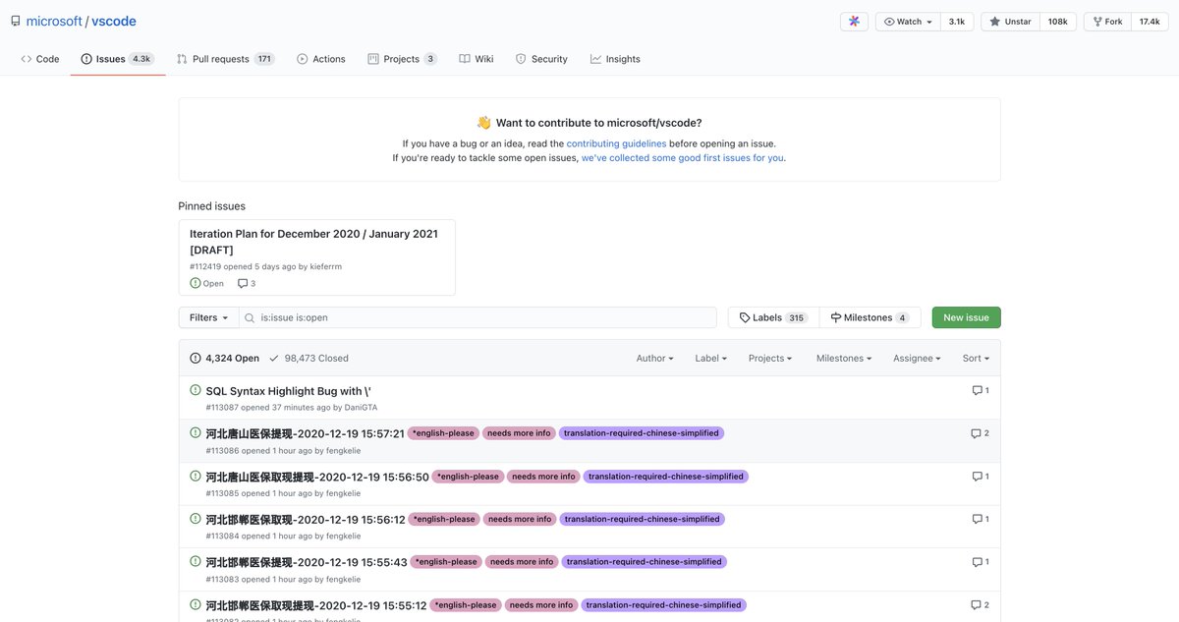Open the Pull requests tab
This screenshot has width=1179, height=622.
tap(225, 59)
